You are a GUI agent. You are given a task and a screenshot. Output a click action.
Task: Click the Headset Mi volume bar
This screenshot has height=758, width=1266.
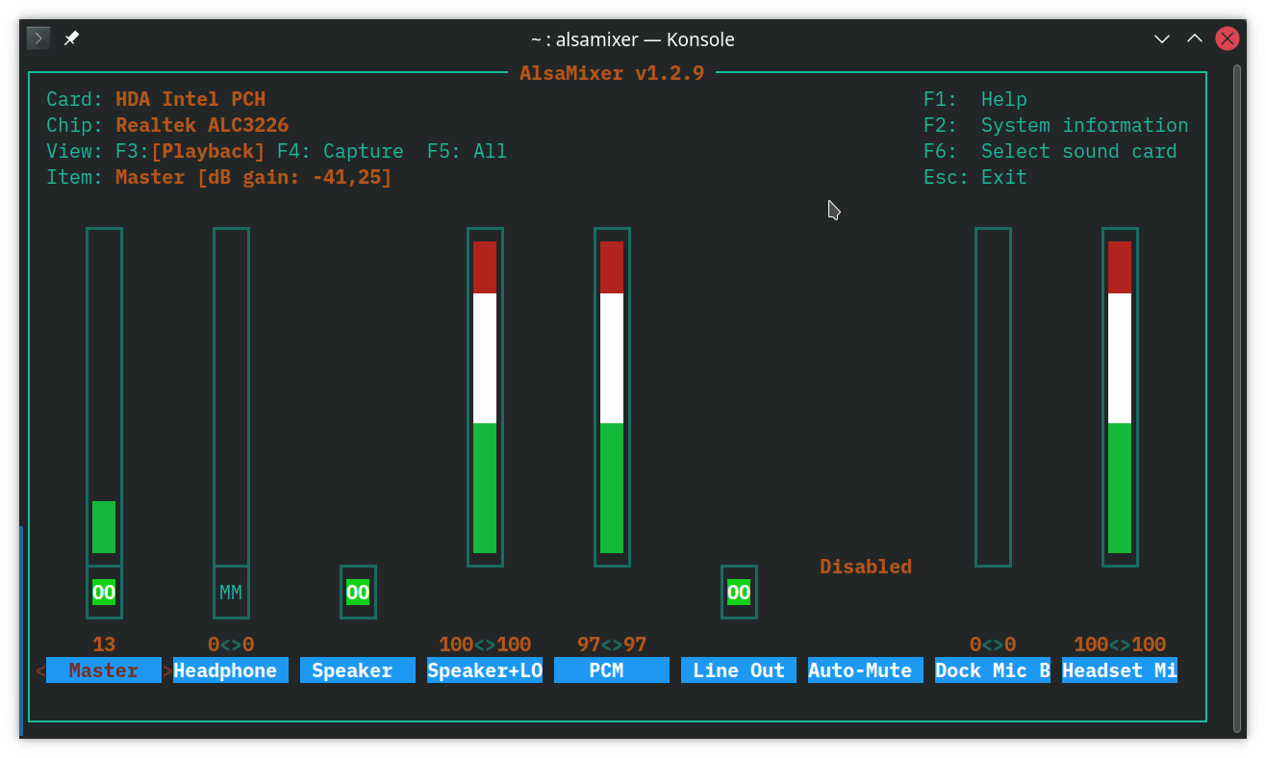pos(1120,396)
